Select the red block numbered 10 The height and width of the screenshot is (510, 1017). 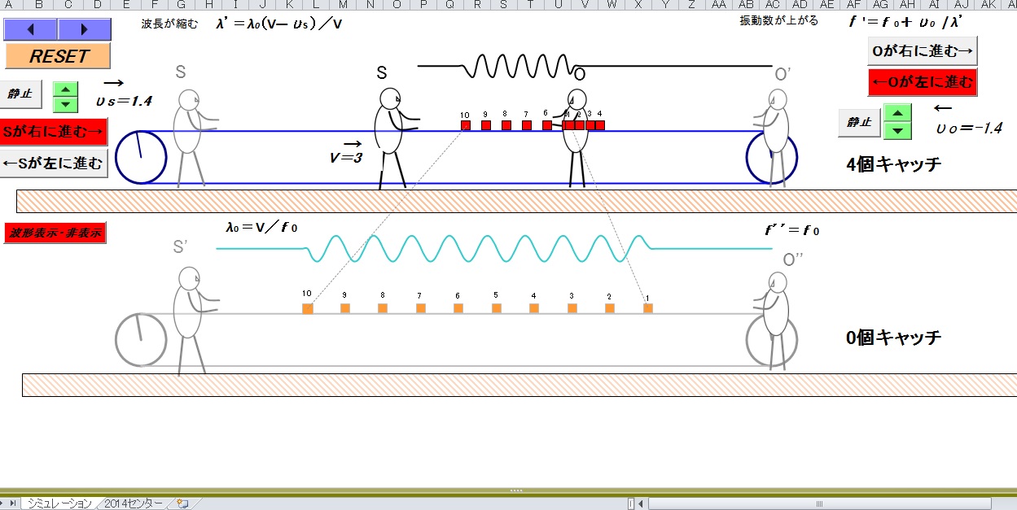466,125
